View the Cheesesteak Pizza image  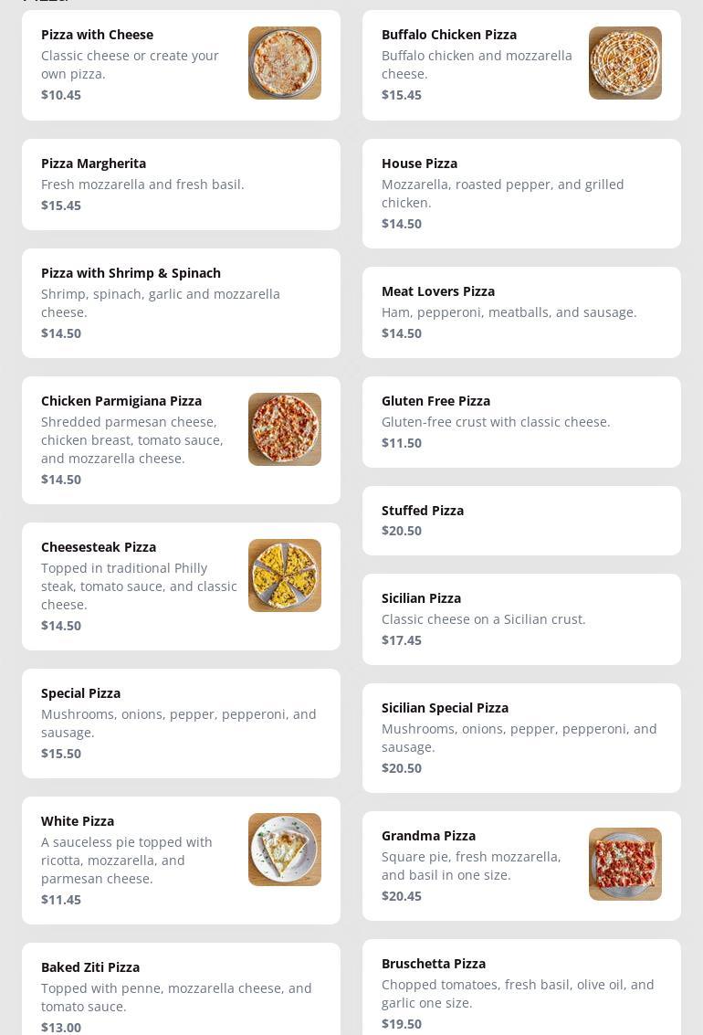click(284, 576)
